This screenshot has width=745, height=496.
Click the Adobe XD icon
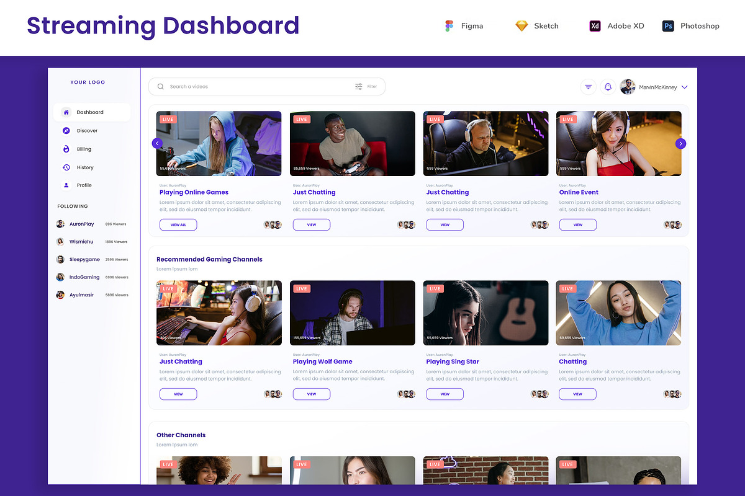(595, 26)
